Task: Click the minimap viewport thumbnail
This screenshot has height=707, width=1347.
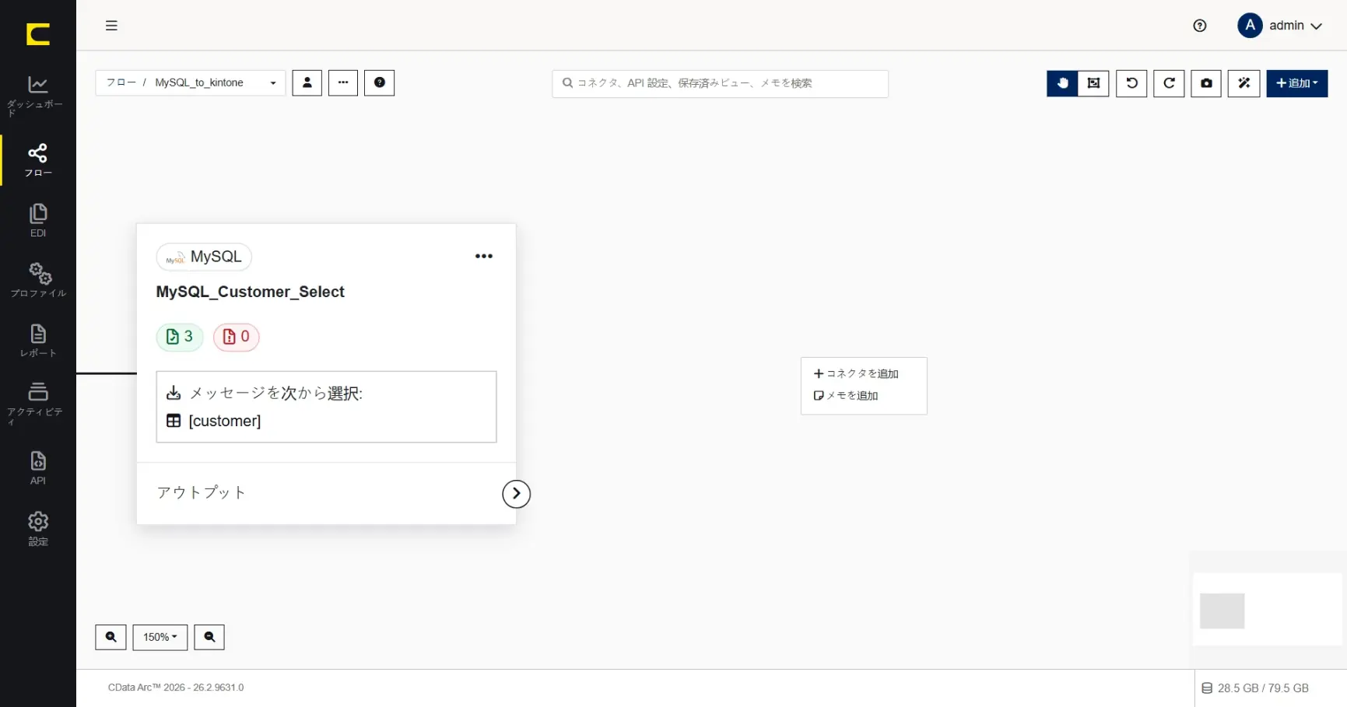Action: pyautogui.click(x=1222, y=611)
